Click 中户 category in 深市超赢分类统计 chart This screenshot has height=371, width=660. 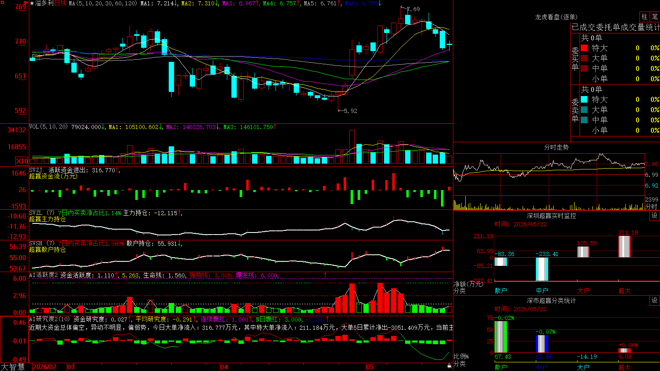(x=542, y=367)
